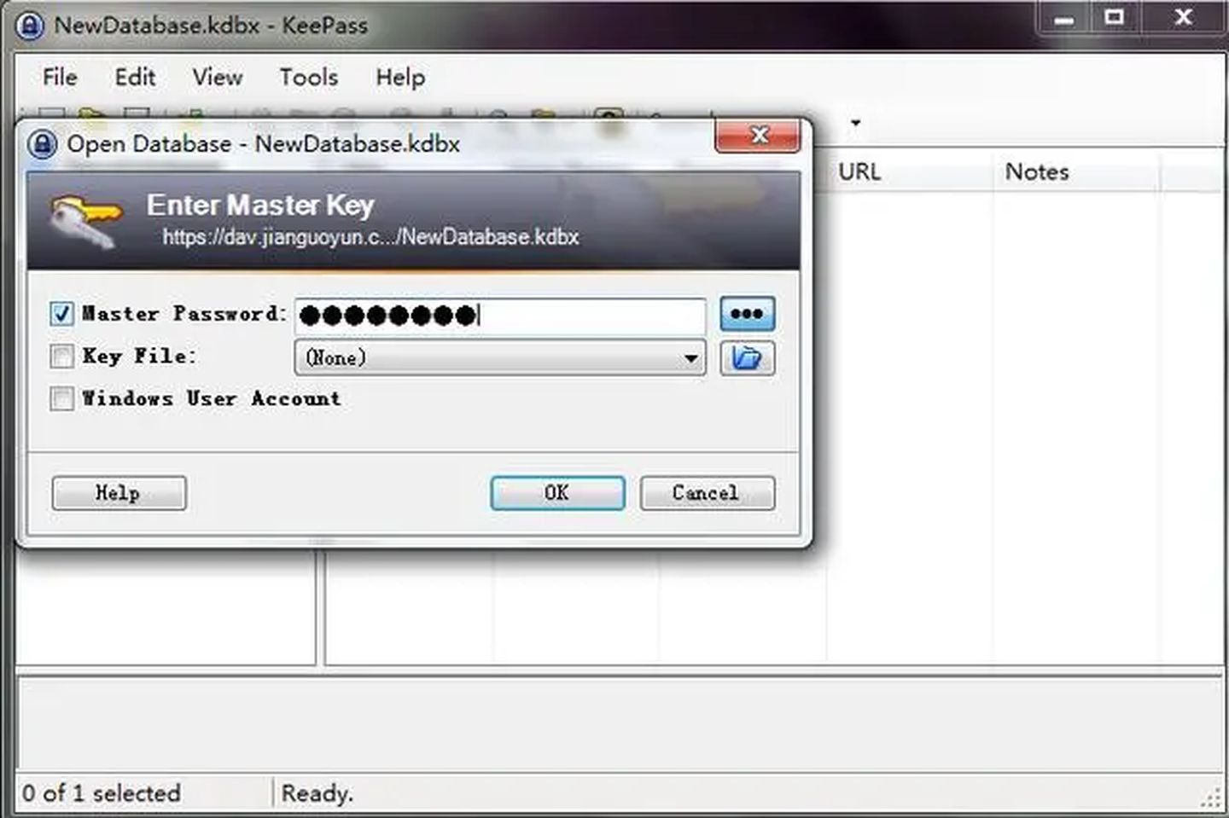The image size is (1229, 818).
Task: Uncheck the Master Password checkbox
Action: (61, 314)
